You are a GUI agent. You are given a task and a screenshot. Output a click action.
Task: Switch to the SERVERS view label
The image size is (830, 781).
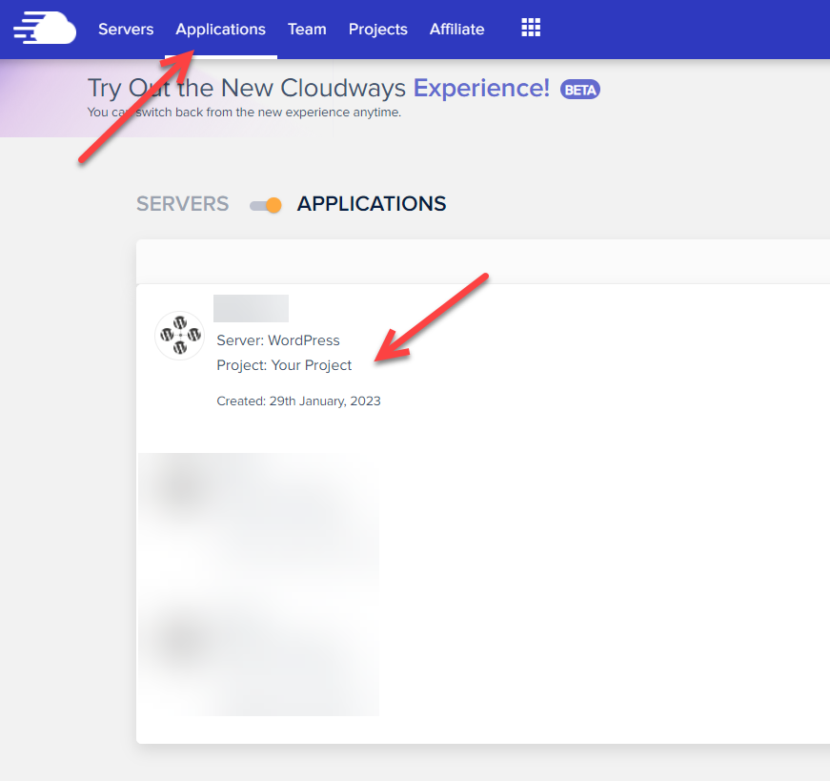(183, 204)
